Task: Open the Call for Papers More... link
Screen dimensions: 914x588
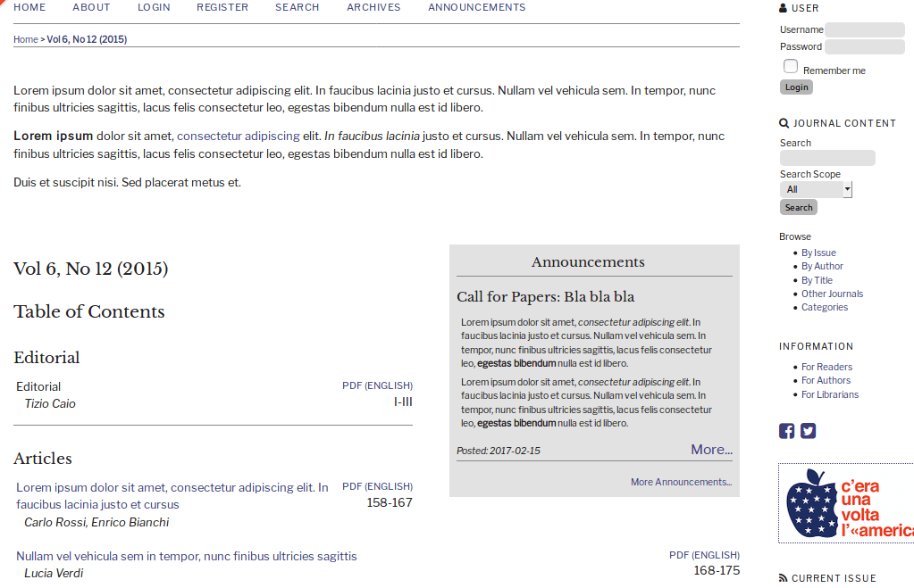Action: click(710, 449)
